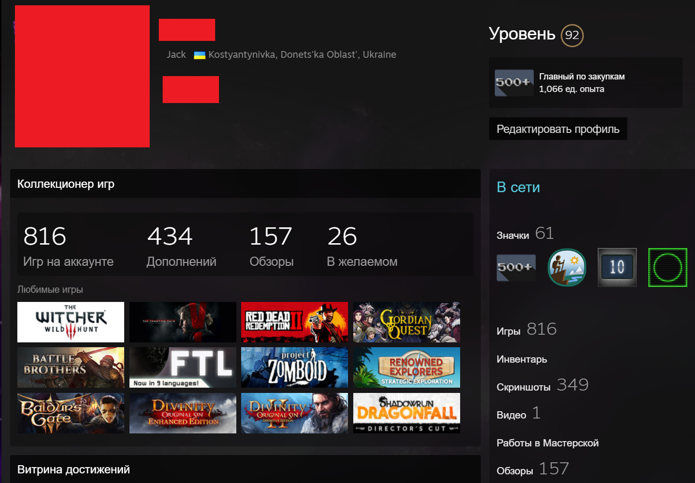Click the В сети status text
This screenshot has height=483, width=695.
point(518,187)
